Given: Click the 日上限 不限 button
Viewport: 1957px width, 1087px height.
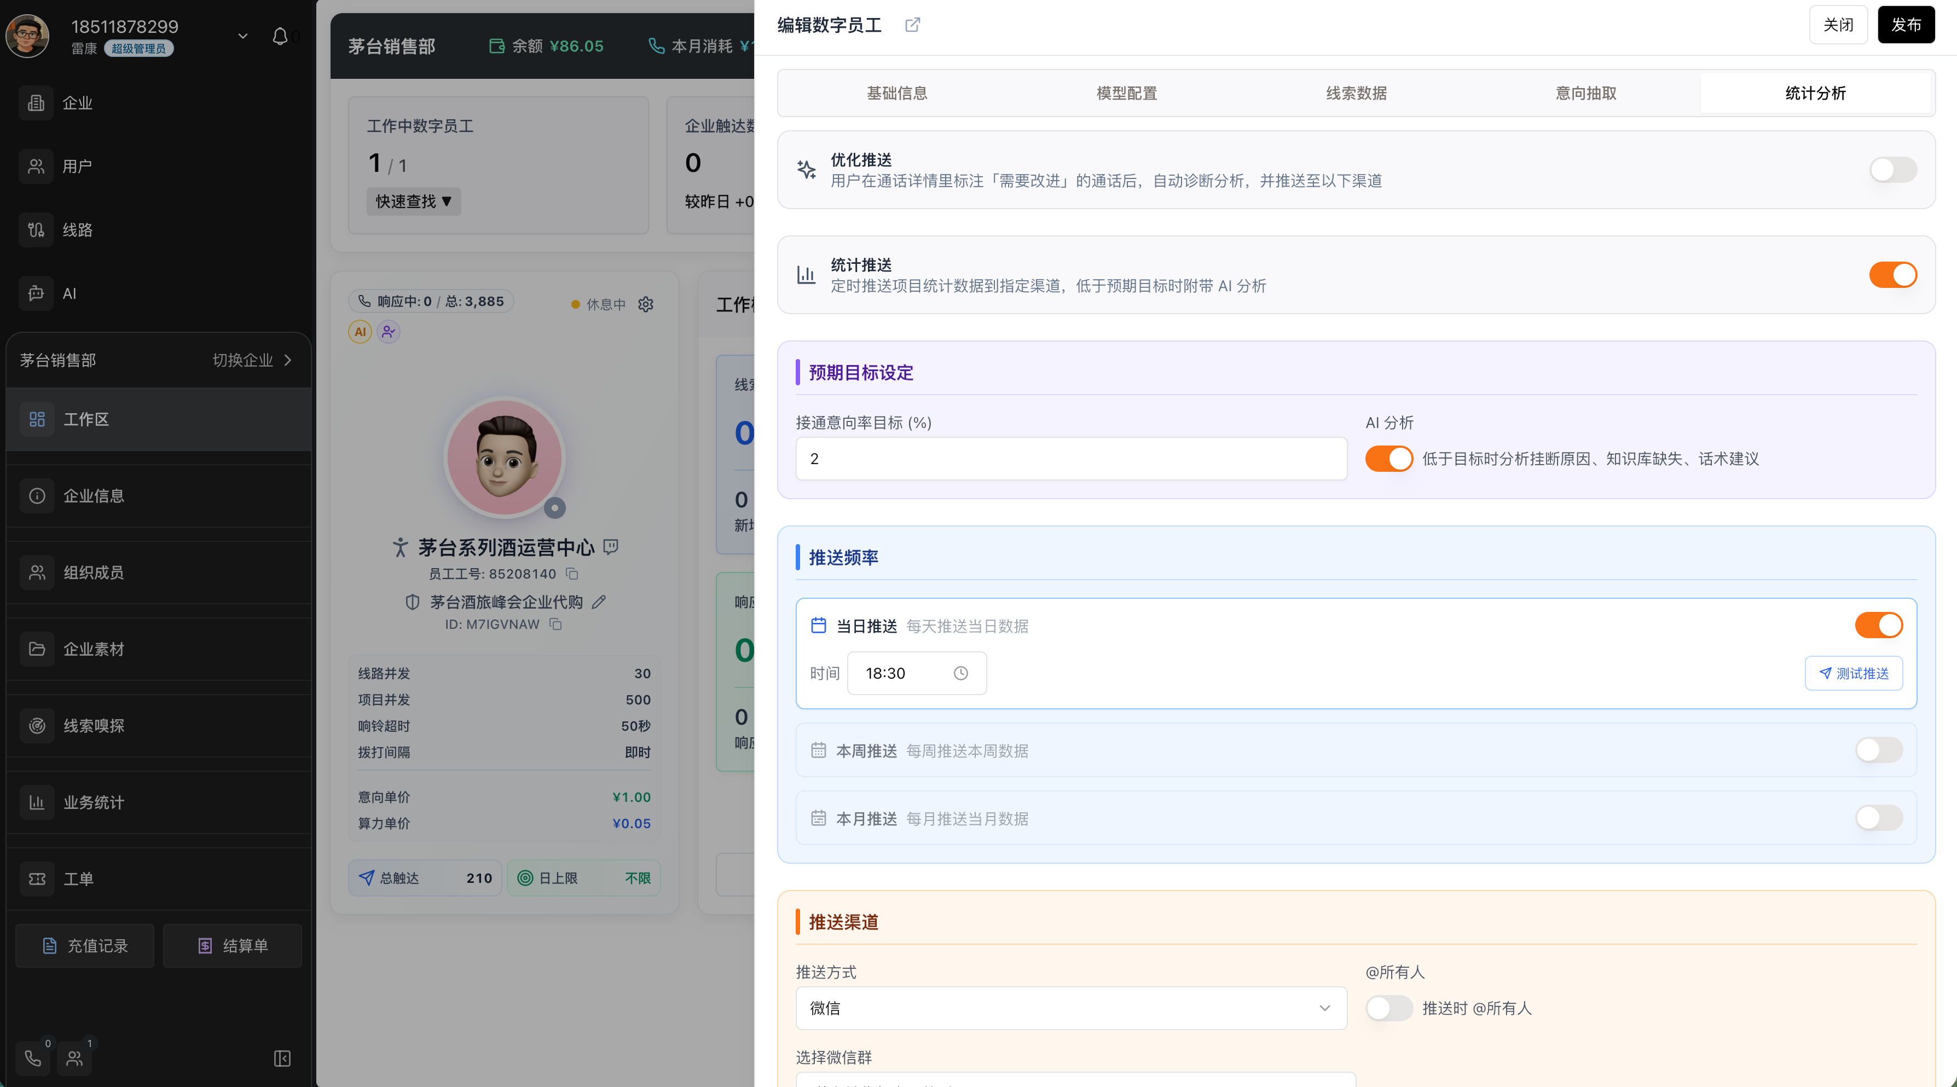Looking at the screenshot, I should coord(583,878).
